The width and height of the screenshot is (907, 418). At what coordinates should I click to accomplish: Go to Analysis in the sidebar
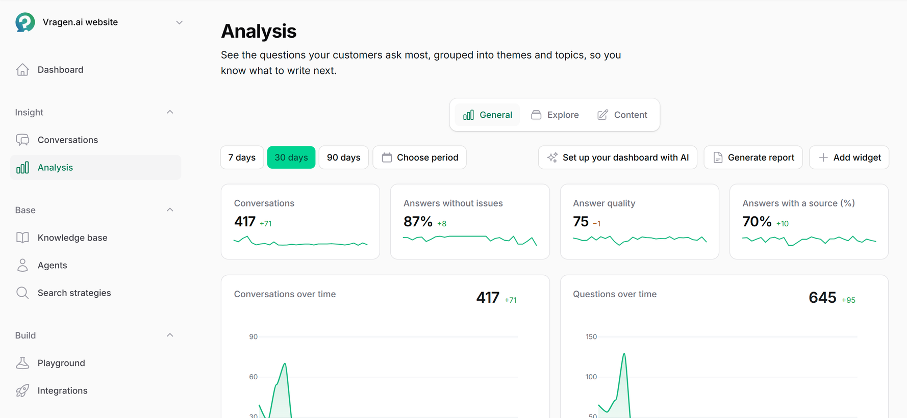95,167
